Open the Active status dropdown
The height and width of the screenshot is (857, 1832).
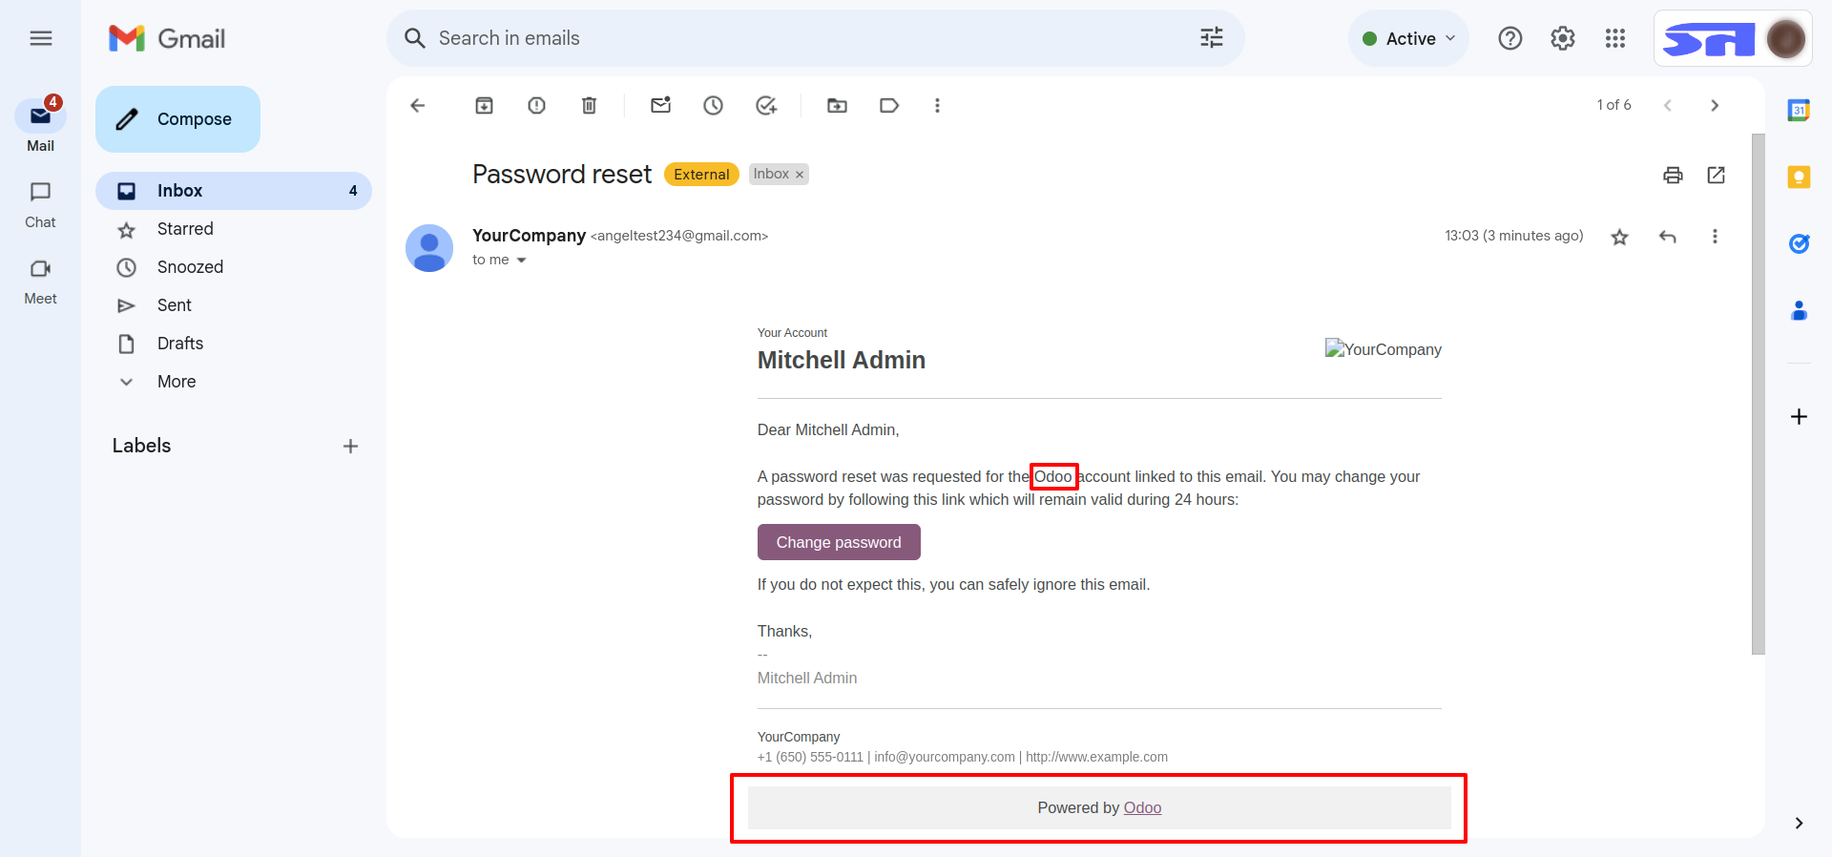pos(1409,38)
